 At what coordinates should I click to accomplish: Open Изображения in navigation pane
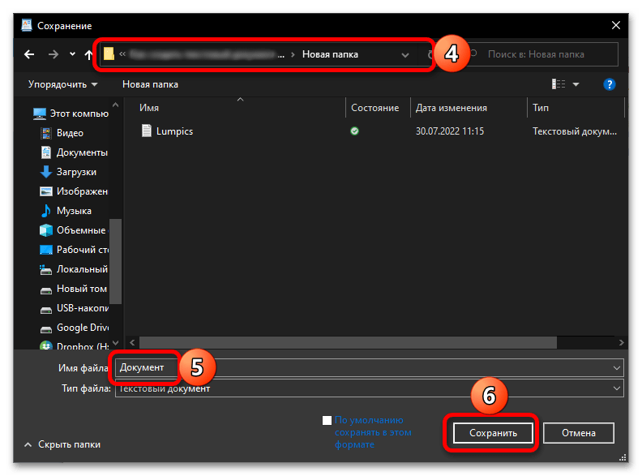click(74, 191)
